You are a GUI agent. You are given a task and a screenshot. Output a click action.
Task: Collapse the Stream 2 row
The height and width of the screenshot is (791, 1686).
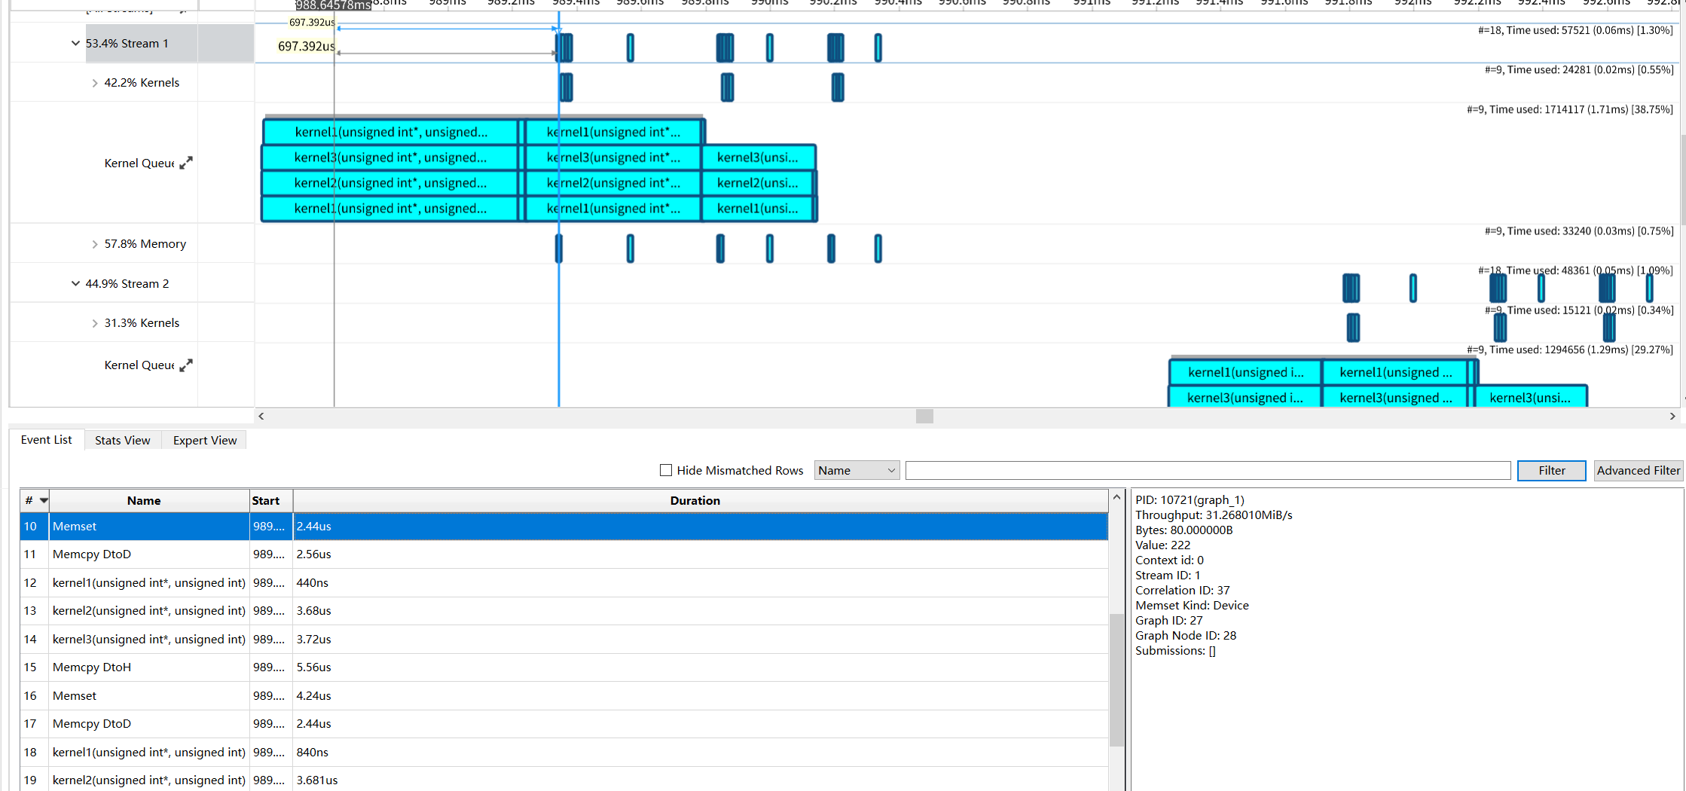[75, 283]
